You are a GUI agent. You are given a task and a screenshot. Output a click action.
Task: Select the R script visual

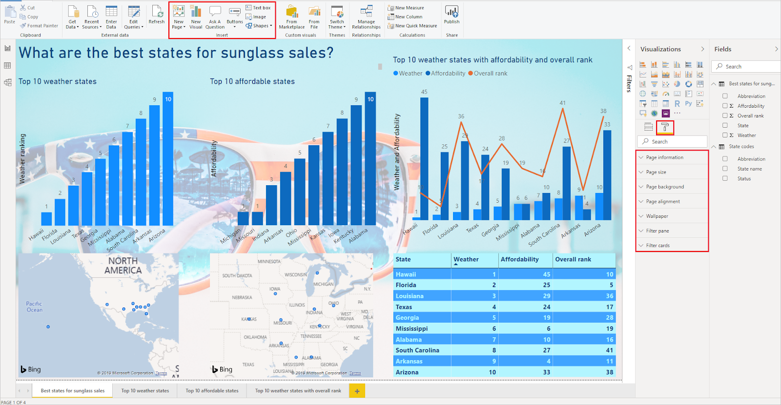tap(677, 103)
